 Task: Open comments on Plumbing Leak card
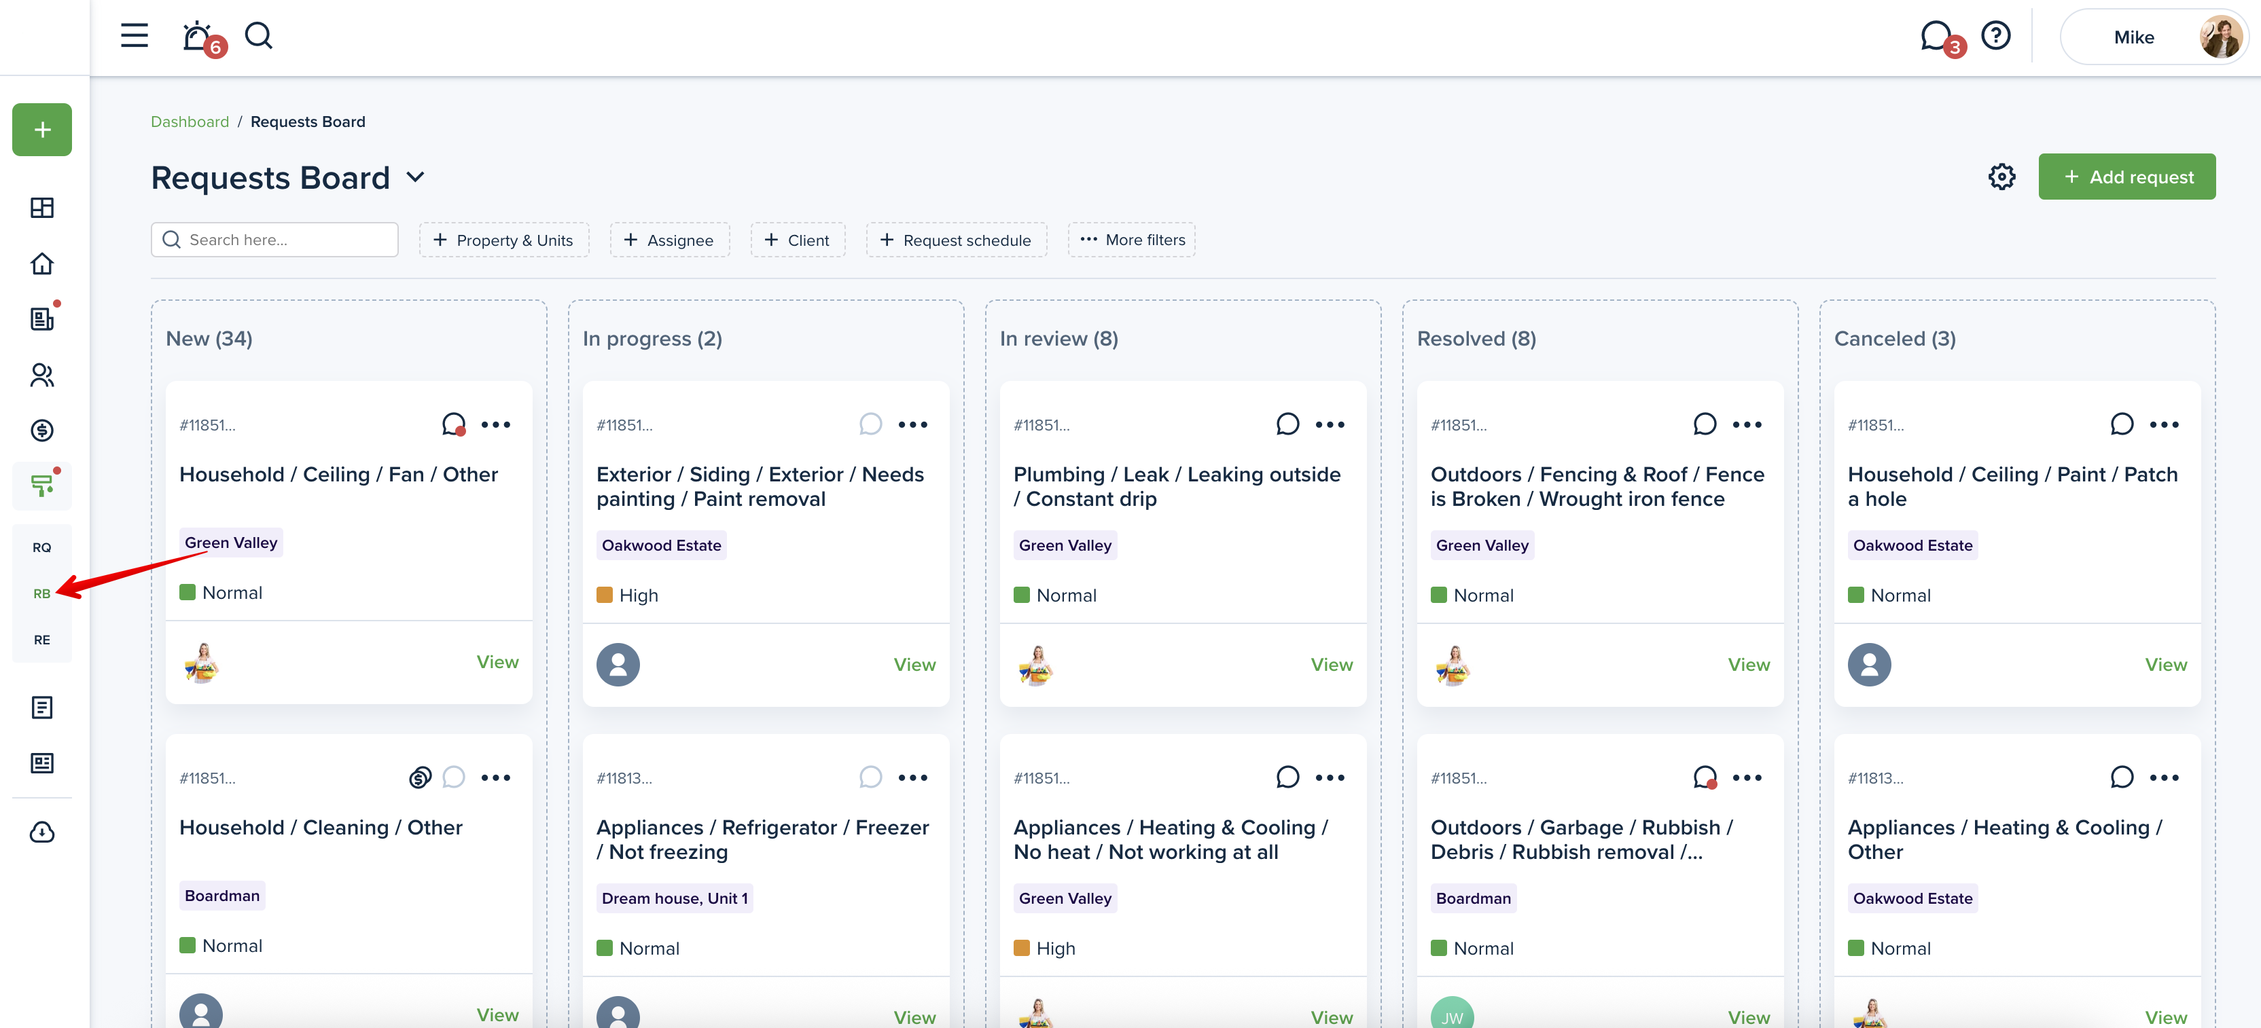pos(1287,424)
